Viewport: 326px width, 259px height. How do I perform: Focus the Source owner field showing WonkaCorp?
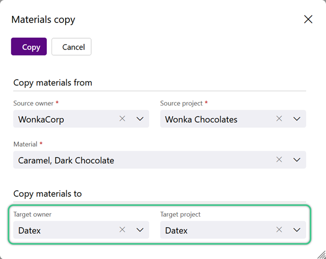(81, 119)
